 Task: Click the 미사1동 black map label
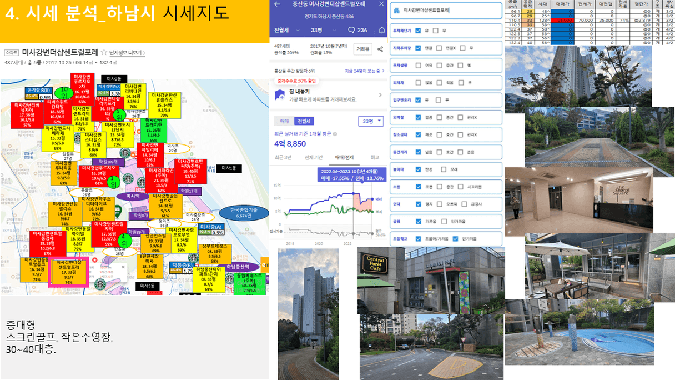(x=229, y=168)
